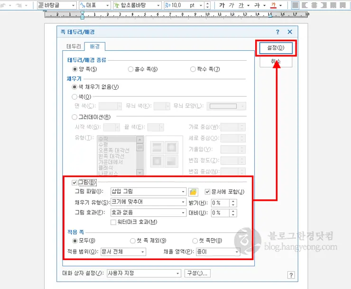Click the 설정(D) button
The width and height of the screenshot is (351, 289).
(x=276, y=48)
